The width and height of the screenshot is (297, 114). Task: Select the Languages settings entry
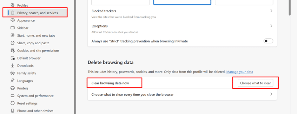tap(25, 81)
